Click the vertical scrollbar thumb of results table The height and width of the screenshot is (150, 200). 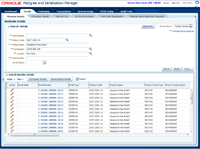tap(191, 98)
